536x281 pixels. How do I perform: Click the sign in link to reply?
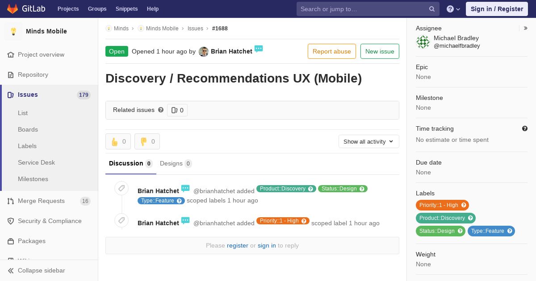pos(267,245)
